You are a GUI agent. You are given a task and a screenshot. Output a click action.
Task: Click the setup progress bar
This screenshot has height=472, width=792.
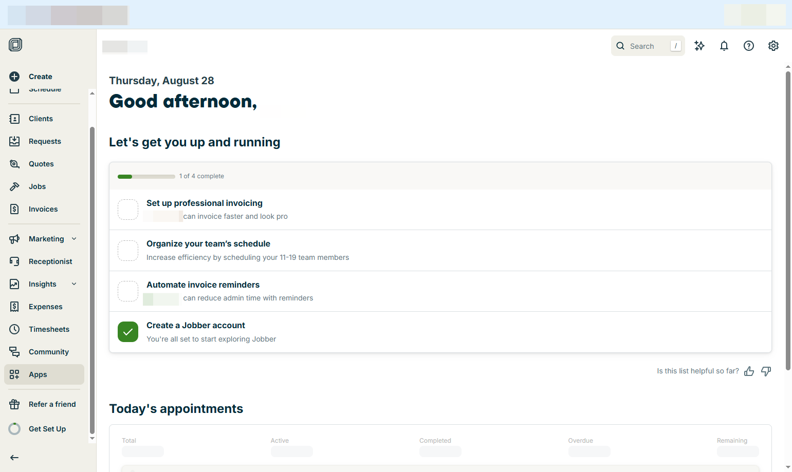click(146, 177)
